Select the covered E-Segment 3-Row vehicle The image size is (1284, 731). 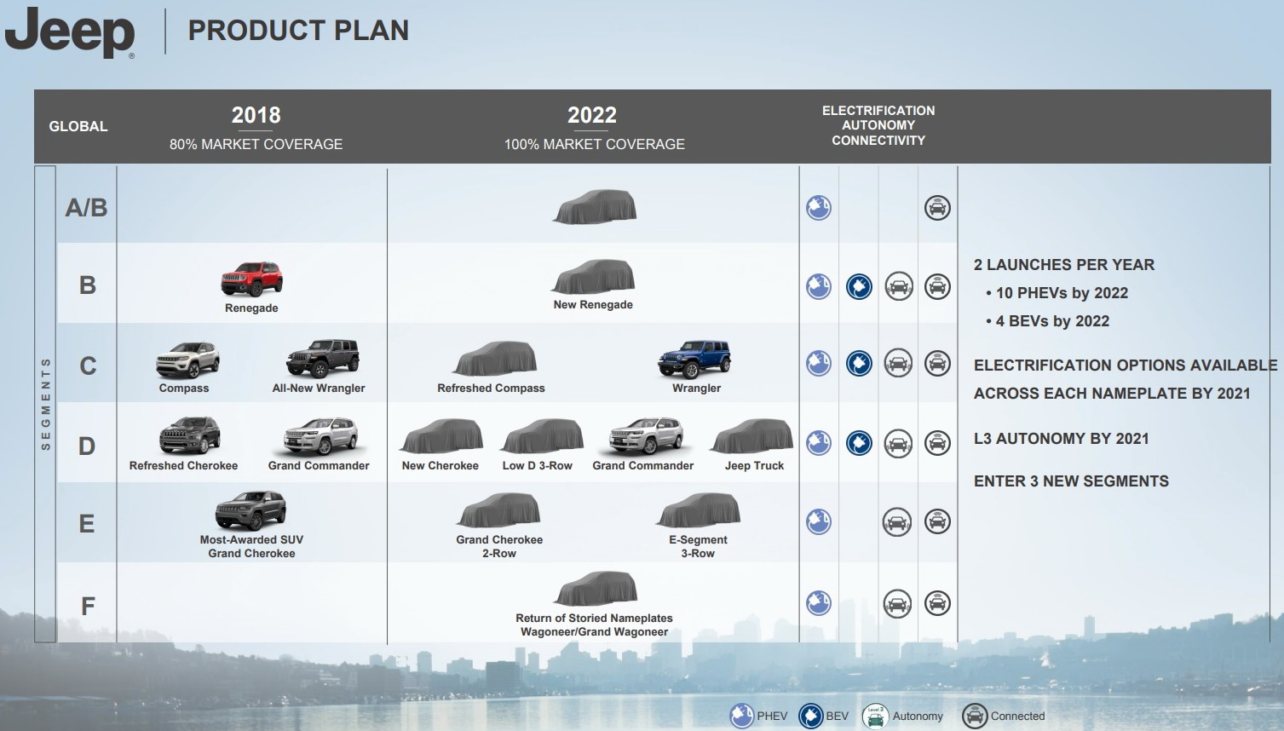(699, 510)
